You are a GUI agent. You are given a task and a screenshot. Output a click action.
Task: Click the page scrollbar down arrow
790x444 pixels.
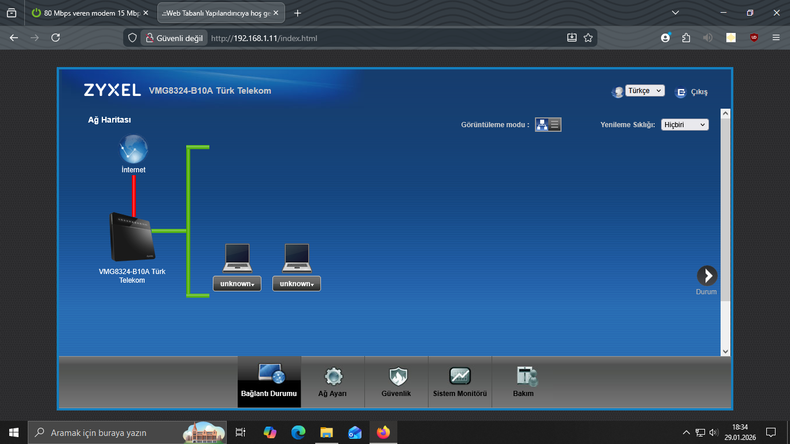click(725, 351)
